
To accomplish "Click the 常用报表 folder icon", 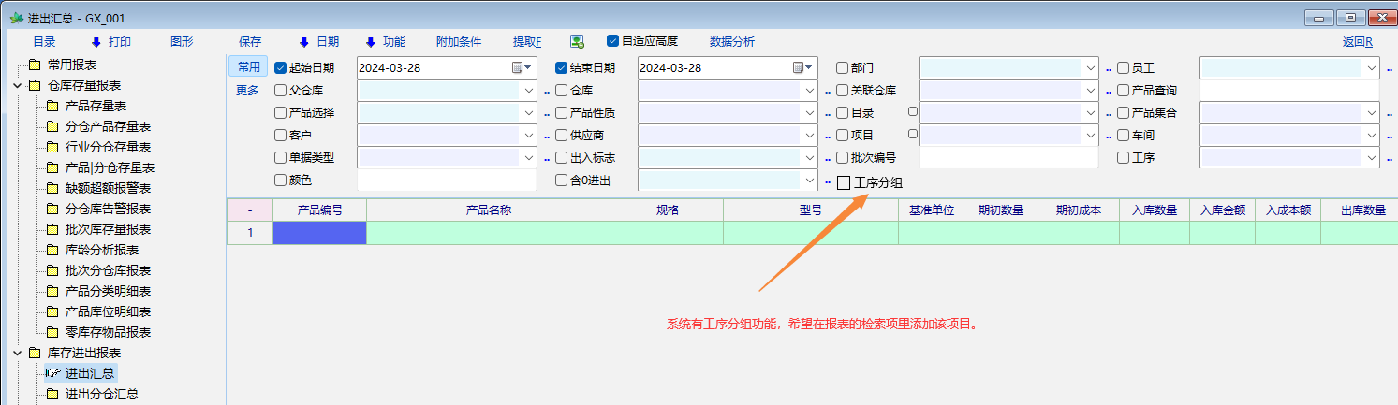I will (x=35, y=65).
